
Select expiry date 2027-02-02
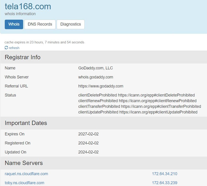click(x=88, y=134)
